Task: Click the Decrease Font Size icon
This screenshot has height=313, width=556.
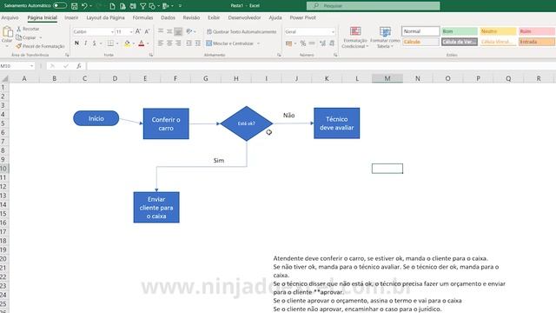Action: (147, 31)
